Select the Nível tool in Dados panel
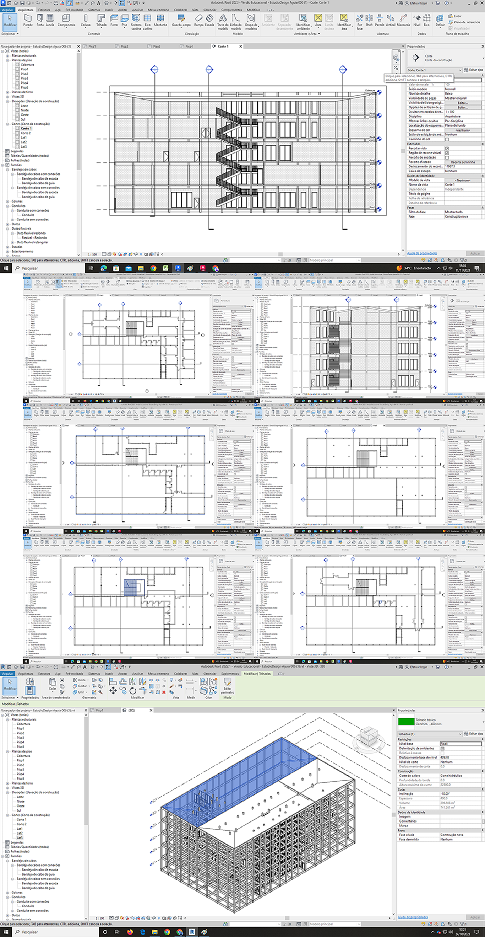The image size is (485, 937). [x=417, y=20]
